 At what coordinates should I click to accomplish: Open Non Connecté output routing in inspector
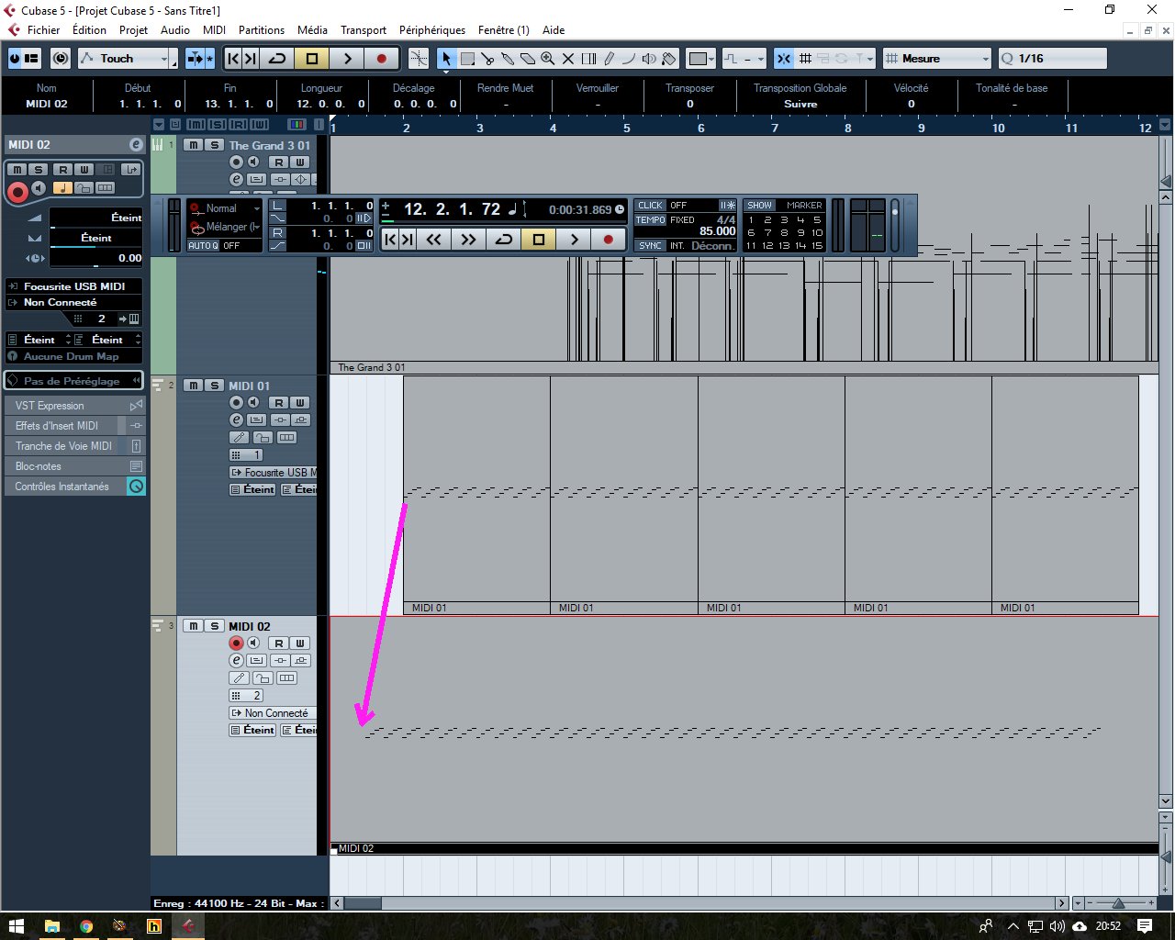[x=74, y=302]
